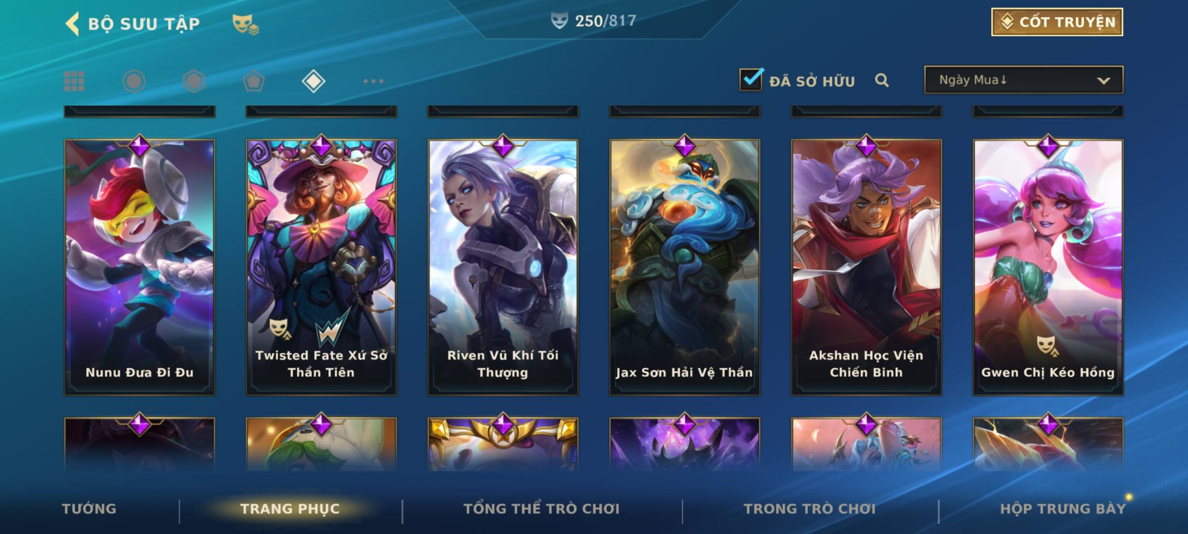This screenshot has height=534, width=1188.
Task: Select the hexagon rarity filter icon
Action: (194, 81)
